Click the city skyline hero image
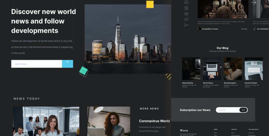The image size is (269, 136). point(128,39)
